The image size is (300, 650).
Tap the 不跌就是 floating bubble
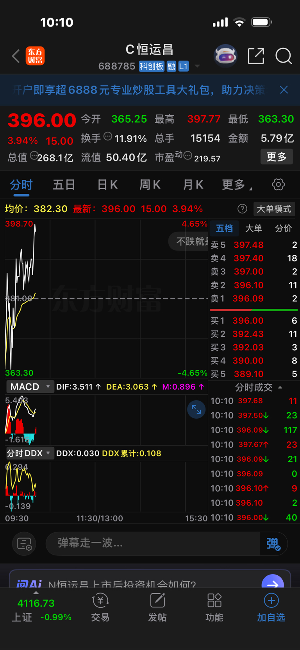189,242
